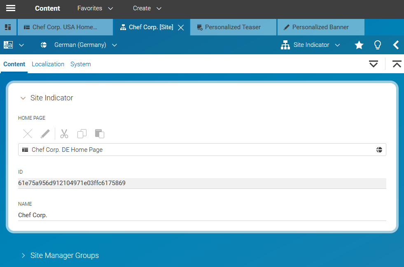Open the Create dropdown menu
This screenshot has height=267, width=404.
click(147, 8)
